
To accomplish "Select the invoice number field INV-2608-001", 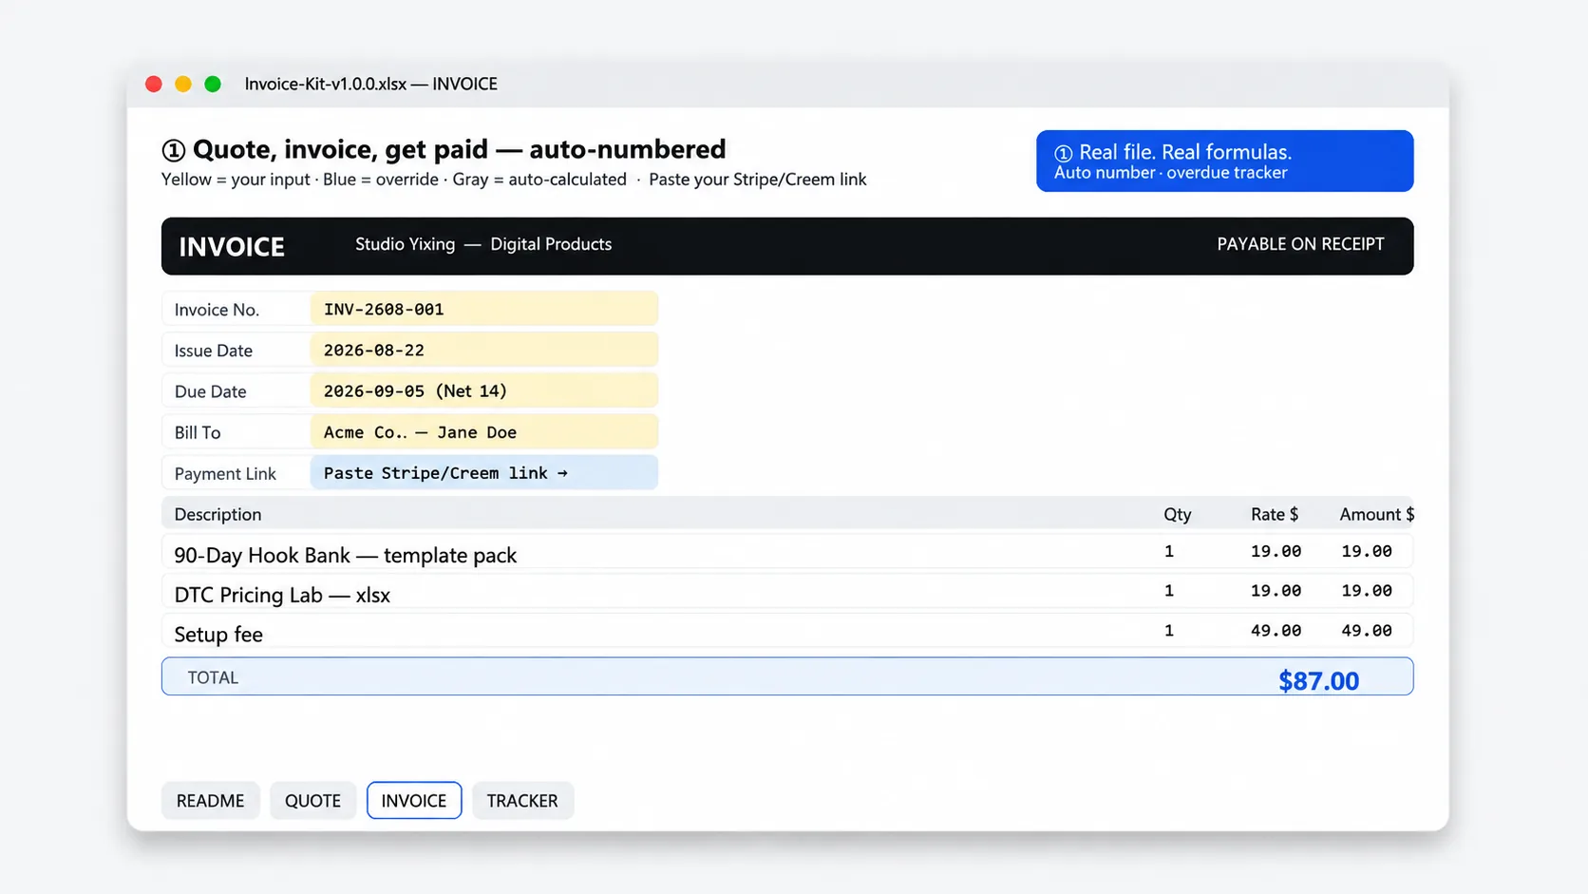I will (x=483, y=309).
